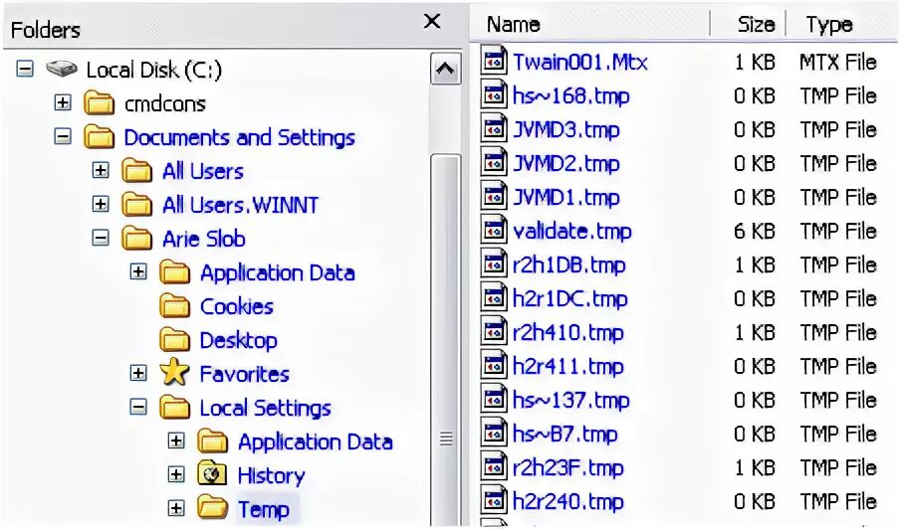Close the Folders pane

click(x=432, y=22)
